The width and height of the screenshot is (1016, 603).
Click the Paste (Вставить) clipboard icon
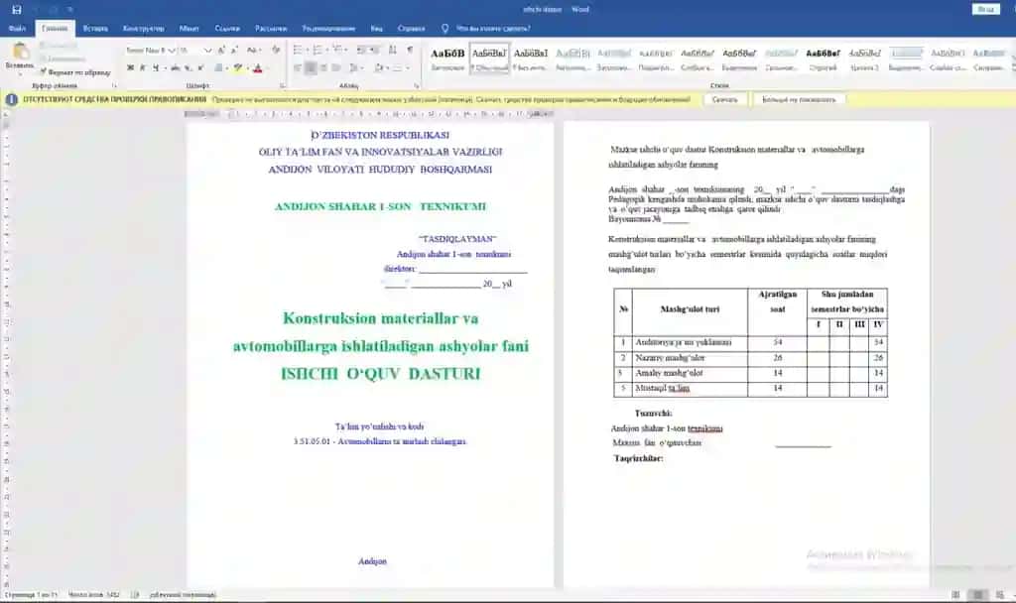20,52
